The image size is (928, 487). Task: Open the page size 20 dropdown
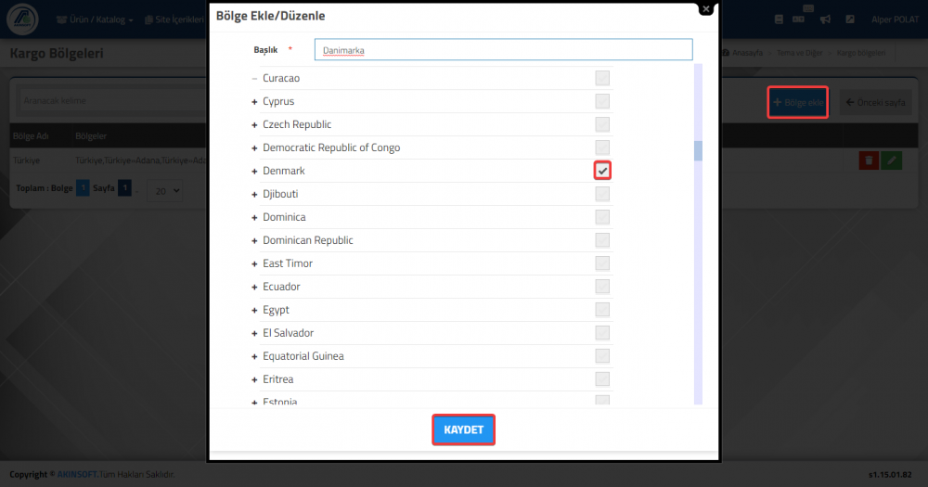click(x=164, y=191)
